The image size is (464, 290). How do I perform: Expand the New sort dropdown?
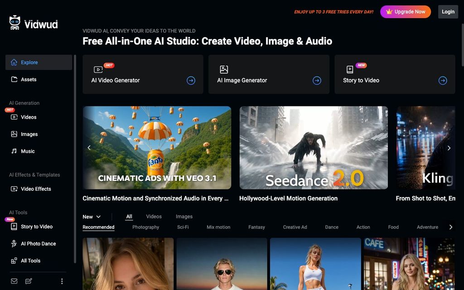click(92, 217)
